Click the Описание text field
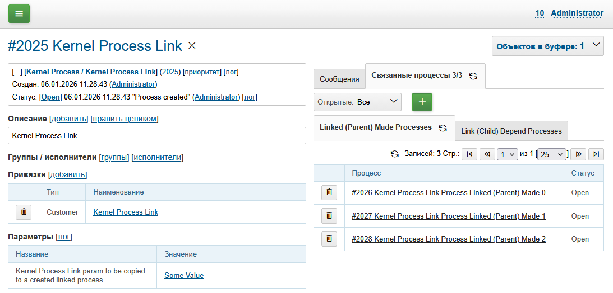This screenshot has height=293, width=613. pyautogui.click(x=157, y=135)
